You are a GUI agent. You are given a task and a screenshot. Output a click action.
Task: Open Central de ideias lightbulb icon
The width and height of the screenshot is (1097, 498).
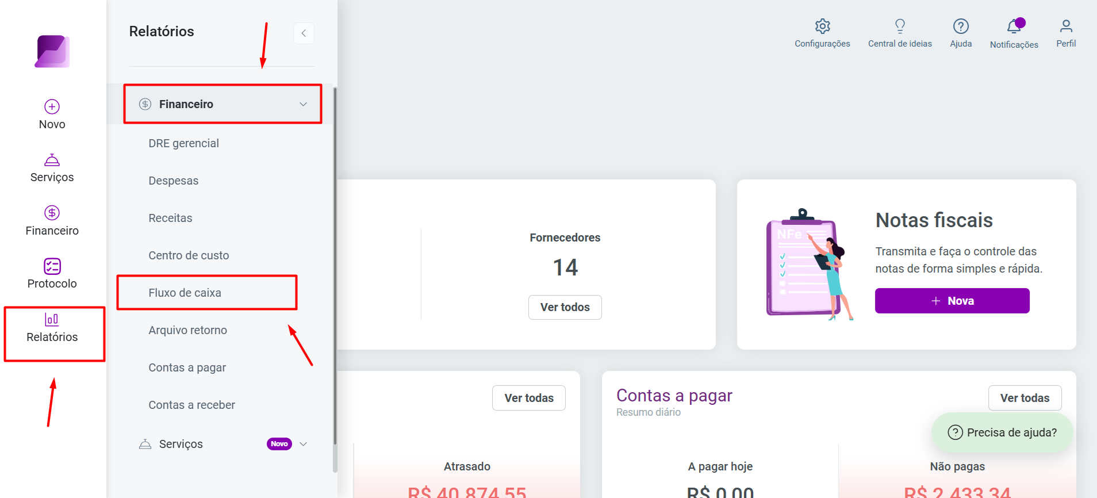coord(900,26)
